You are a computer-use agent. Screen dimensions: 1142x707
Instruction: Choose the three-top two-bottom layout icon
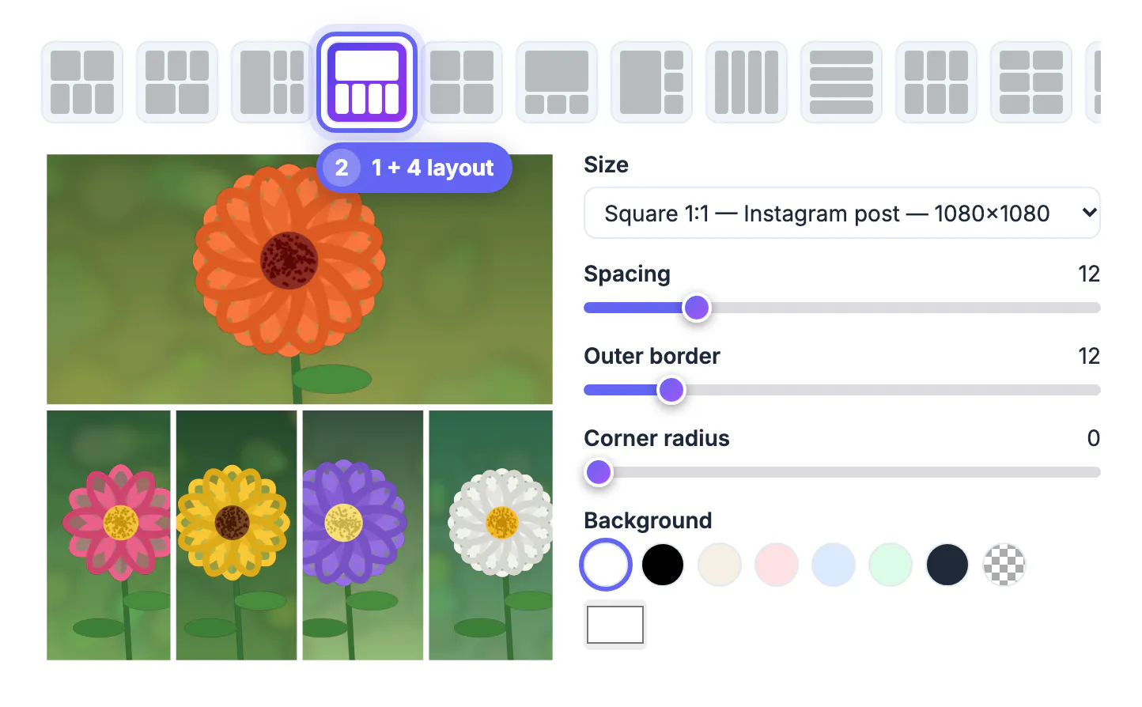click(x=177, y=82)
